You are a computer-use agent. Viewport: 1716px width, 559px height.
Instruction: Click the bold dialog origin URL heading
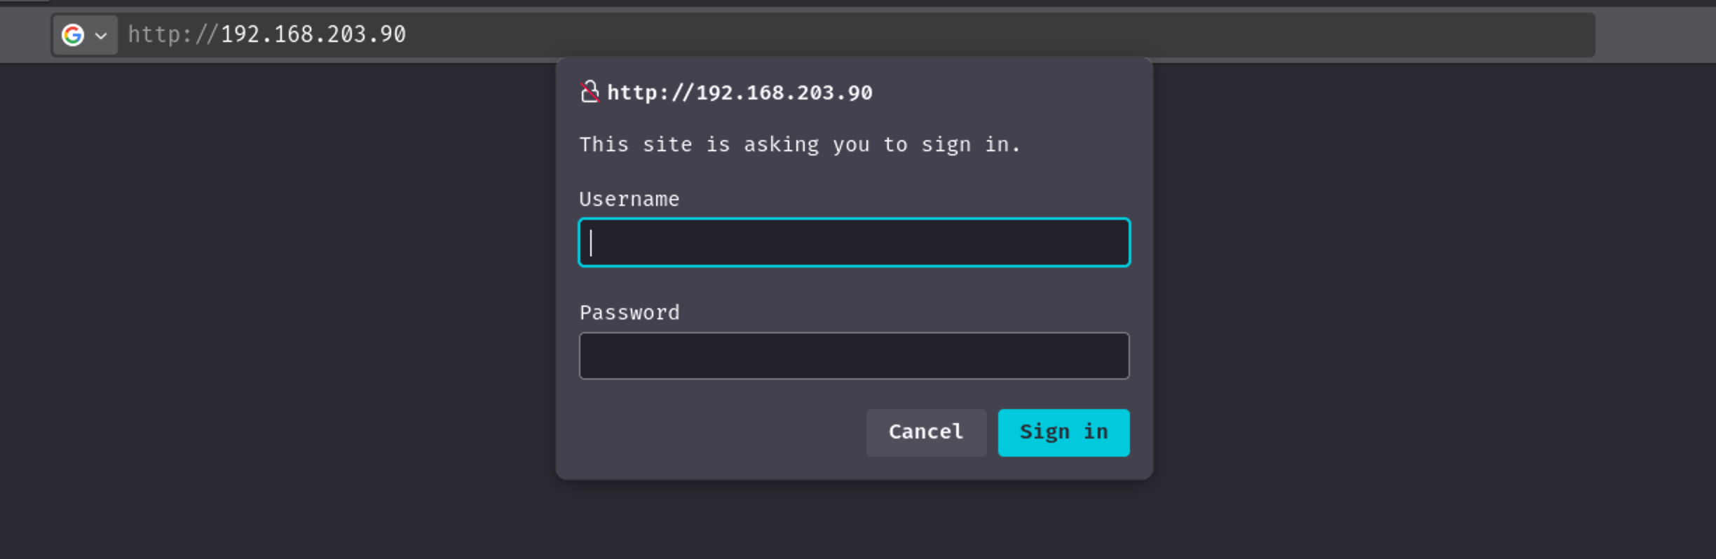coord(740,92)
